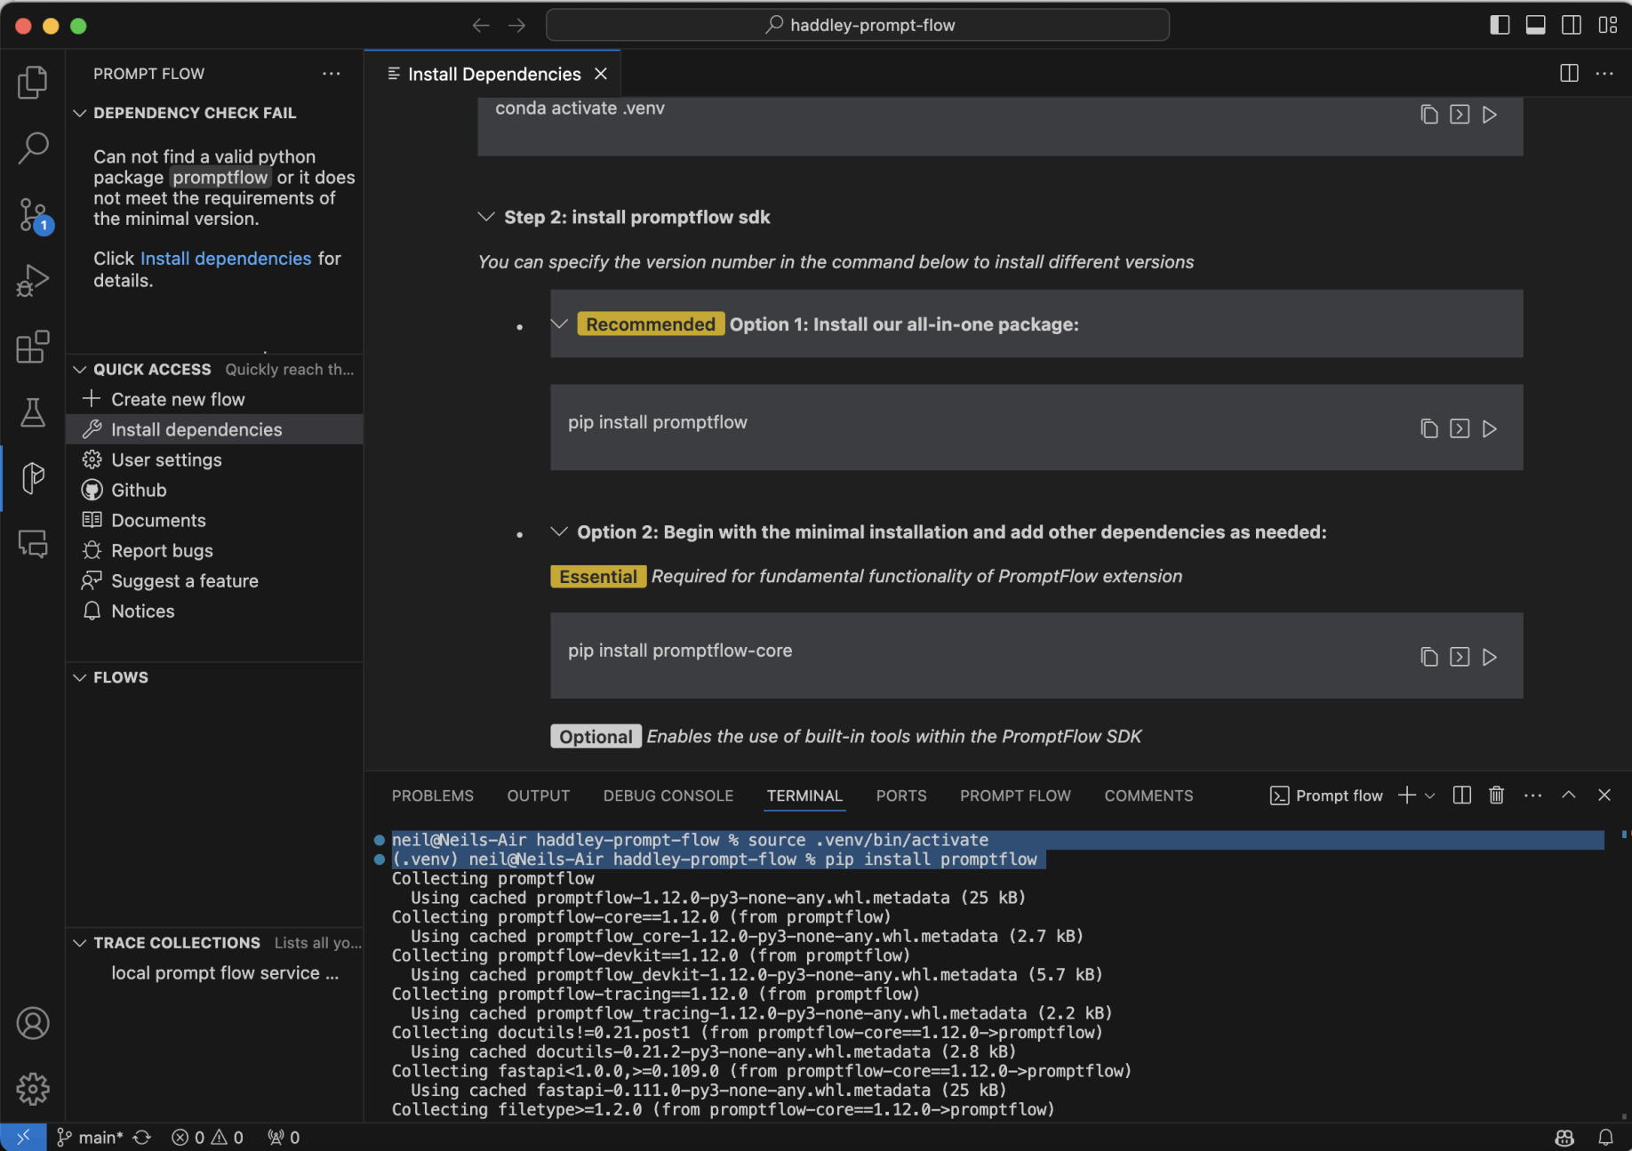This screenshot has width=1632, height=1151.
Task: Open the Extensions view icon
Action: pyautogui.click(x=33, y=347)
